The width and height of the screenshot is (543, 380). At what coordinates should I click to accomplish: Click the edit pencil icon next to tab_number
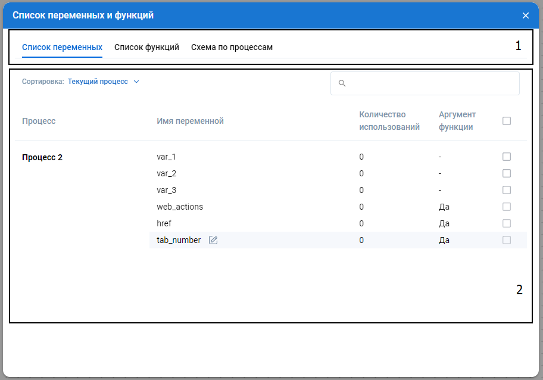pos(213,240)
